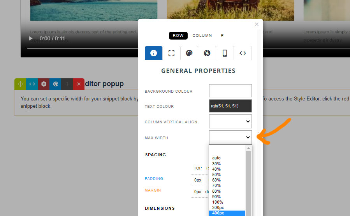
Task: Click the blue palette icon on snippet toolbar
Action: [55, 84]
